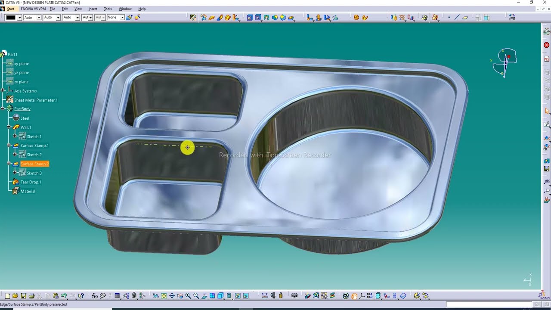
Task: Select the Rotate view tool
Action: click(x=180, y=296)
